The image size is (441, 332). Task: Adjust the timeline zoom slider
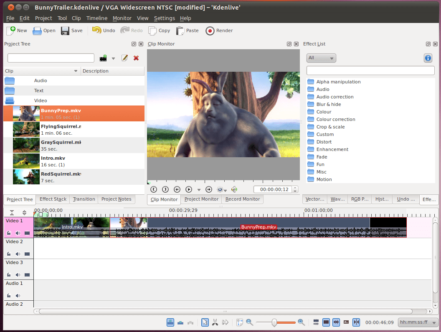click(275, 322)
